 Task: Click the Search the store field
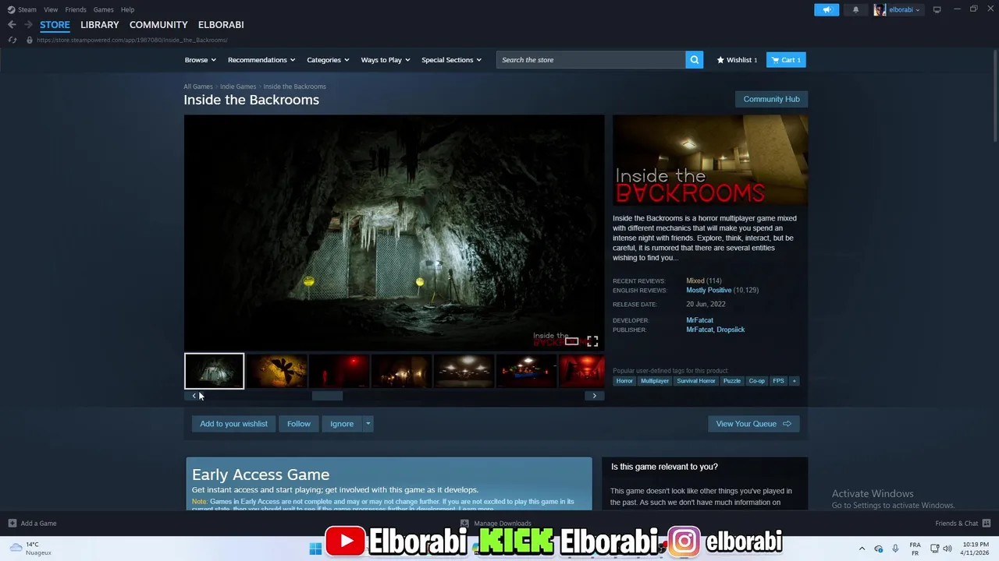click(x=591, y=60)
